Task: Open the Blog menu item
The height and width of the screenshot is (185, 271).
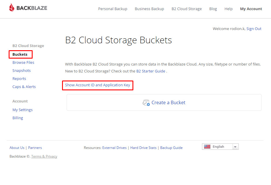Action: [213, 9]
